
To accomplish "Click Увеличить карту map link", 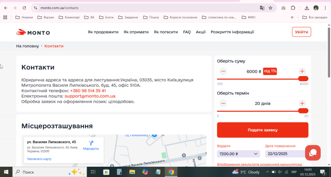I will tap(39, 159).
